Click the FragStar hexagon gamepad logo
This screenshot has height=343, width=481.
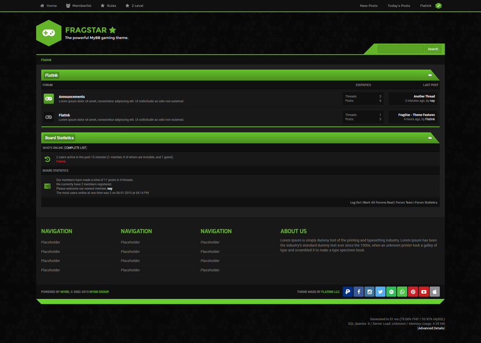49,33
